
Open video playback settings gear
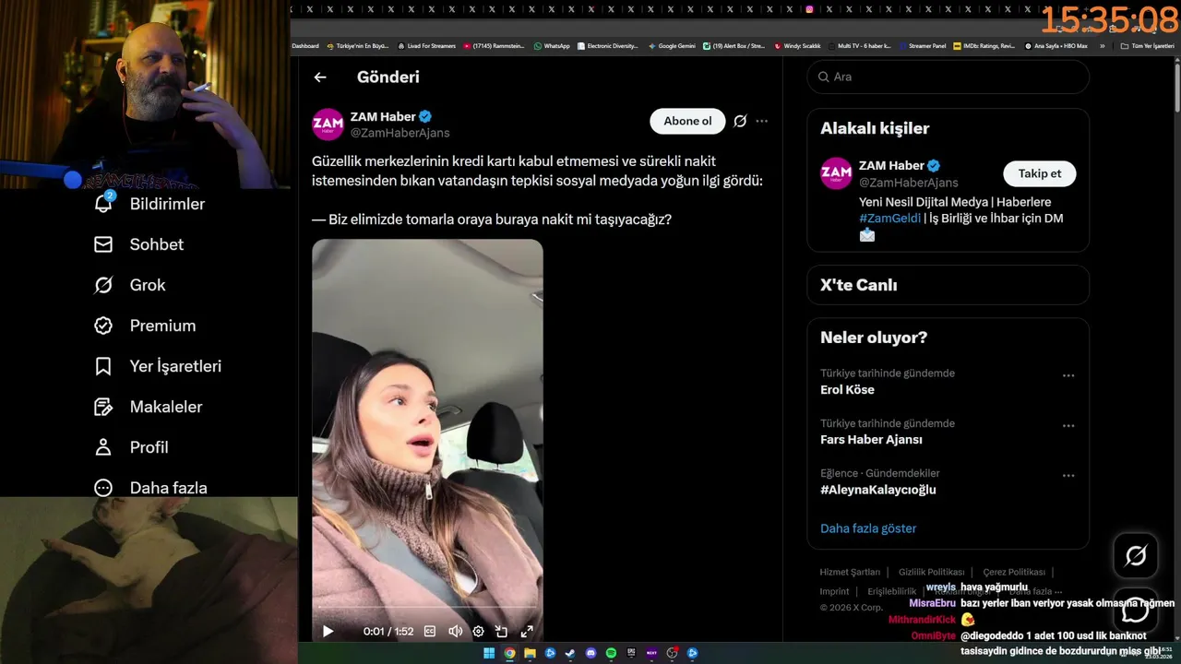pyautogui.click(x=478, y=632)
